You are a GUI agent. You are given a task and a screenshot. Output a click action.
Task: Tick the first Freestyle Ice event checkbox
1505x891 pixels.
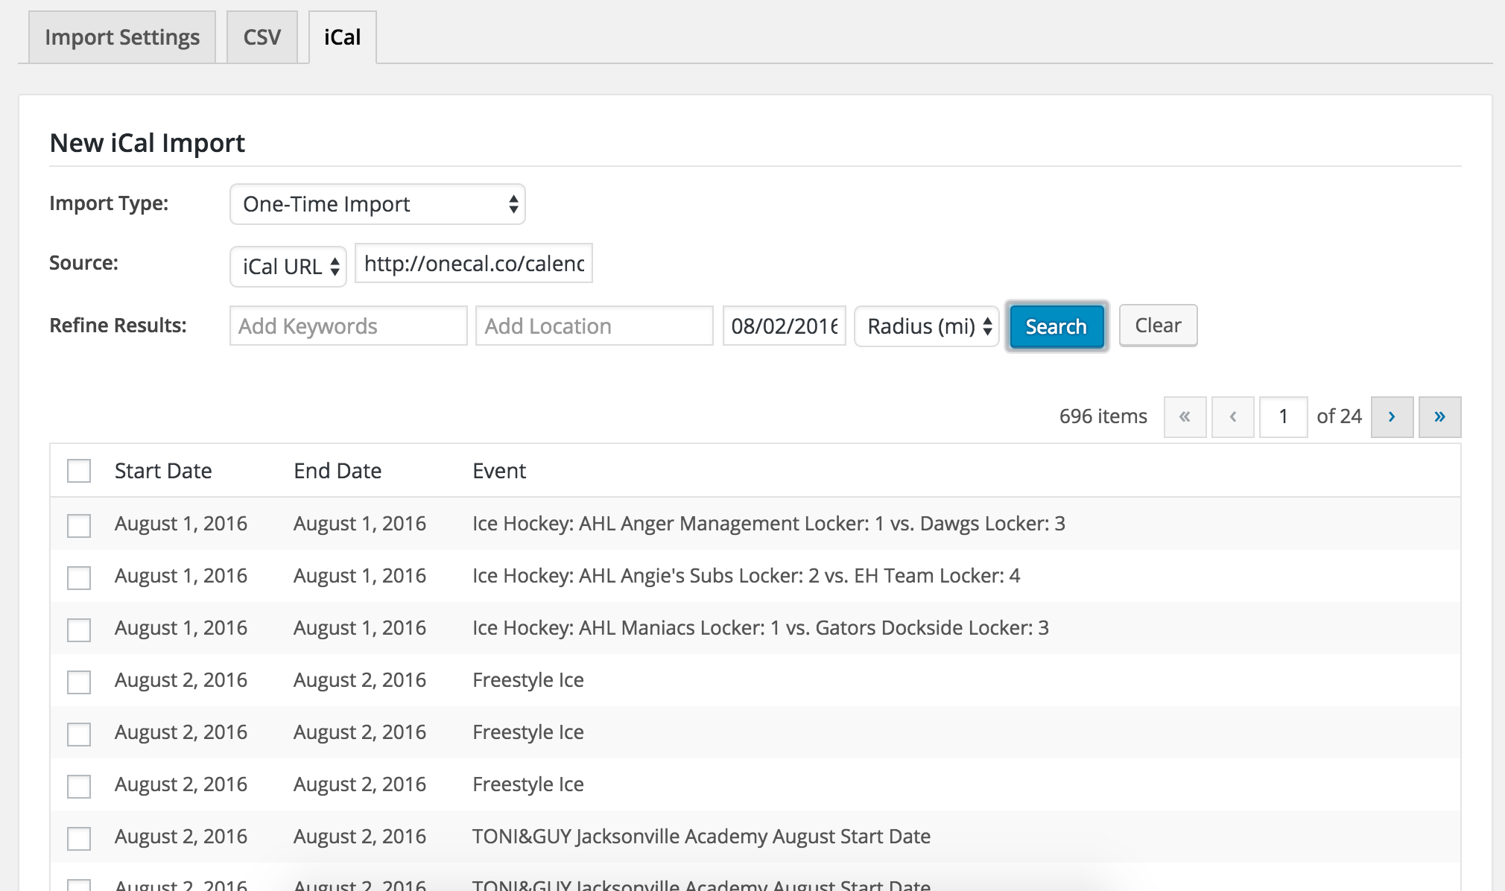click(79, 682)
